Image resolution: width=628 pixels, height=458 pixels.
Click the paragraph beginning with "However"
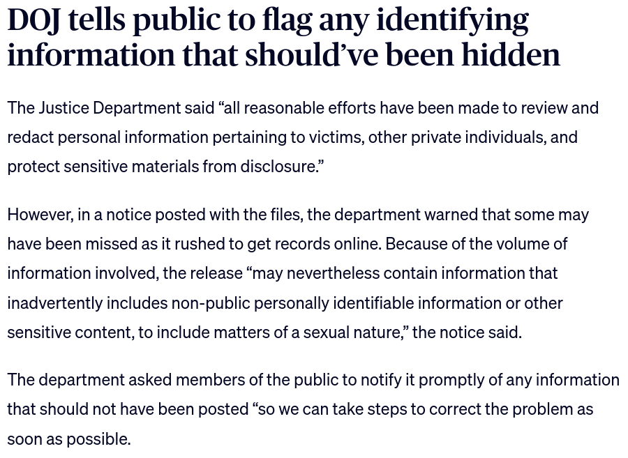(298, 273)
